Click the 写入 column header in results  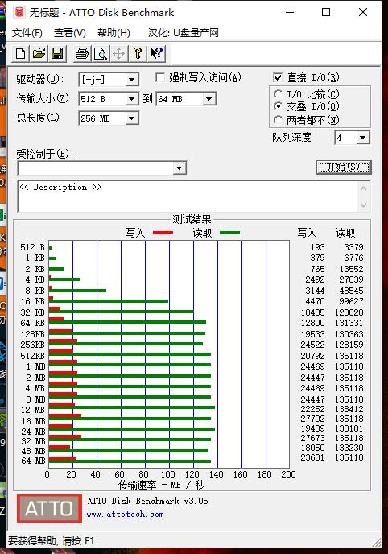[x=307, y=233]
